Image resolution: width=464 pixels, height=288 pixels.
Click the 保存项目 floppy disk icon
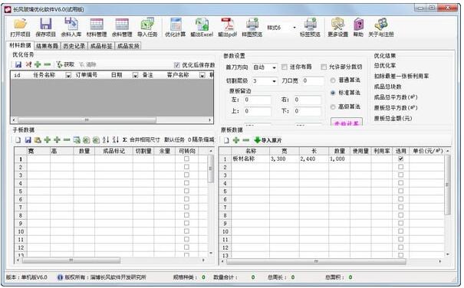45,24
